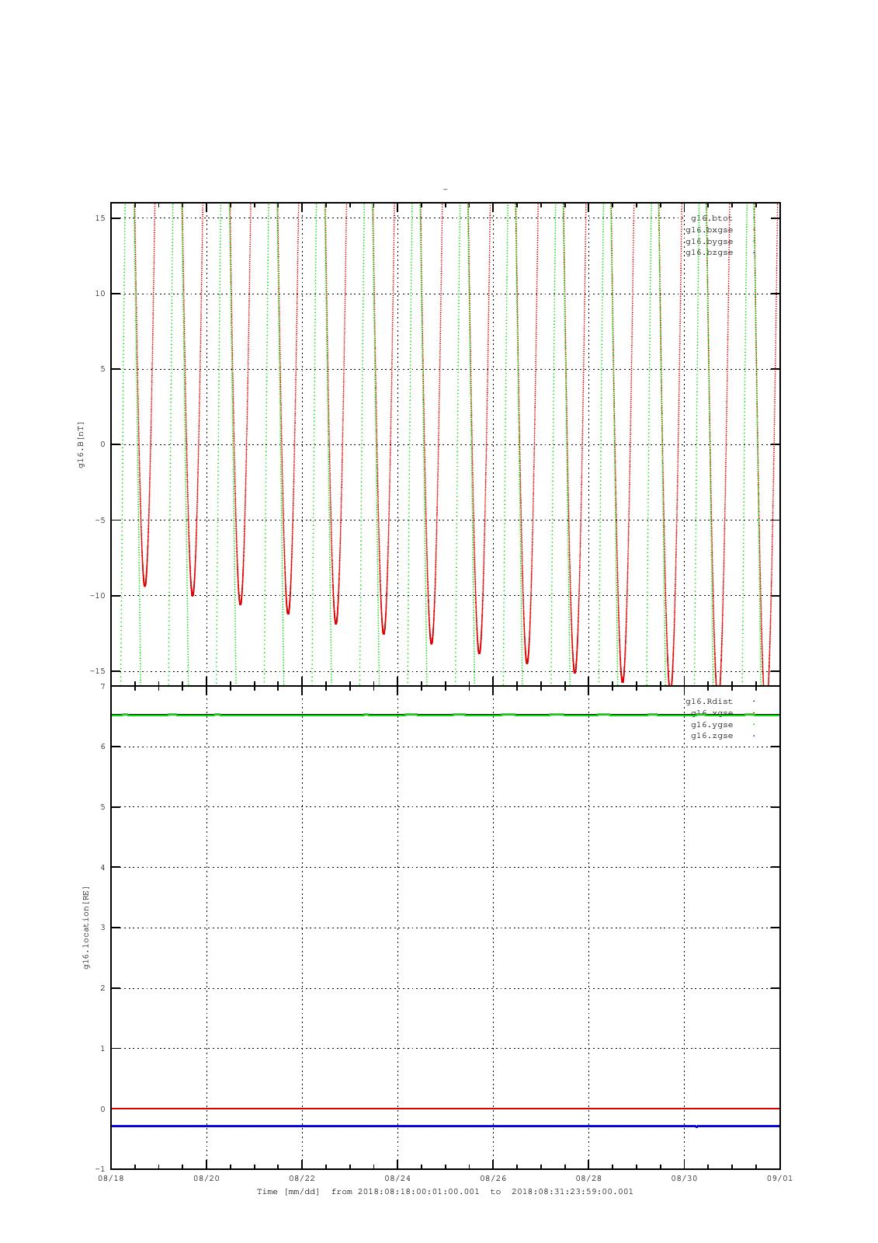878x1243 pixels.
Task: Select the g16.bzgse legend label
Action: (709, 252)
